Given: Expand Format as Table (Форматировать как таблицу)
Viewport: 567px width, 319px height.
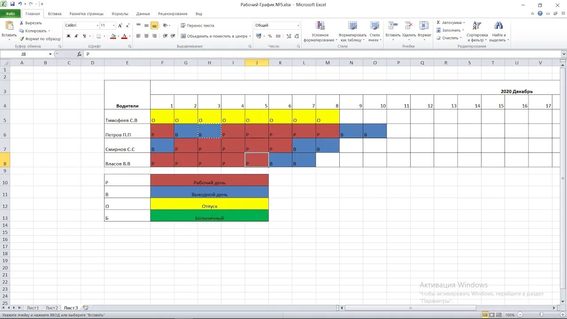Looking at the screenshot, I should [353, 31].
